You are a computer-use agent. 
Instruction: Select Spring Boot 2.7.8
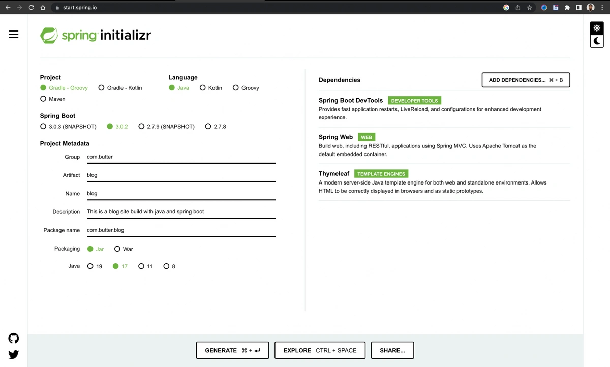point(216,126)
